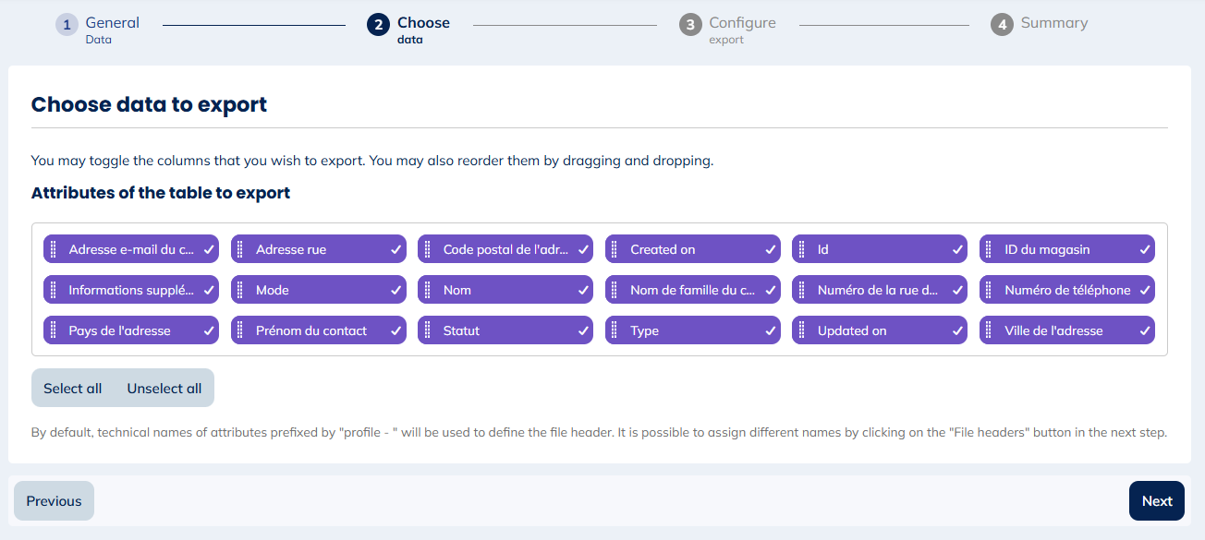Click the step 3 circle for Configure export
The width and height of the screenshot is (1205, 540).
point(690,23)
